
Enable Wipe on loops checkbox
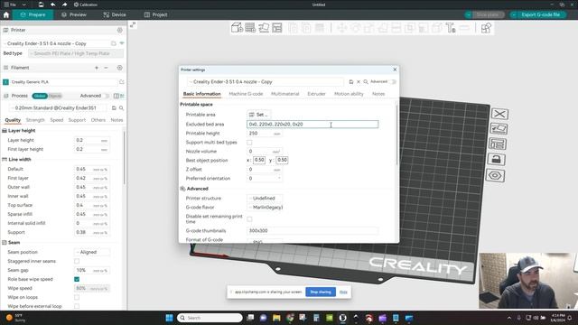pyautogui.click(x=77, y=297)
